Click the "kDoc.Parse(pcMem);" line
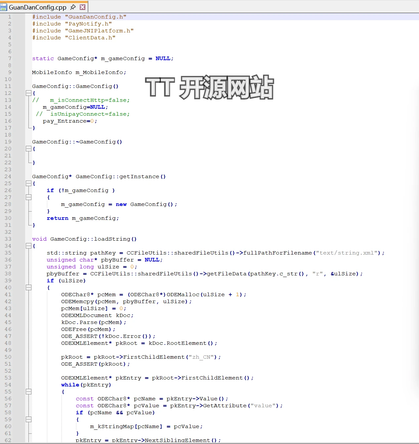Screen dimensions: 419x444 coord(94,322)
